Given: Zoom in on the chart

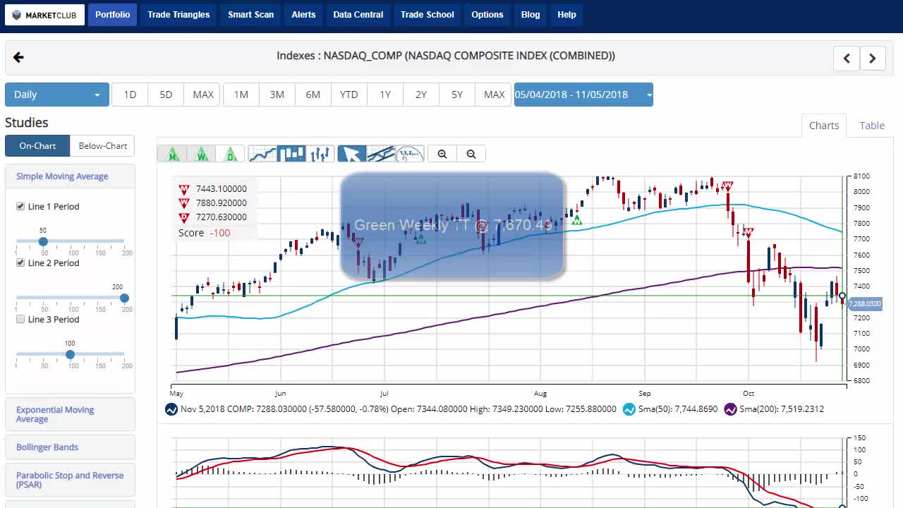Looking at the screenshot, I should click(442, 154).
